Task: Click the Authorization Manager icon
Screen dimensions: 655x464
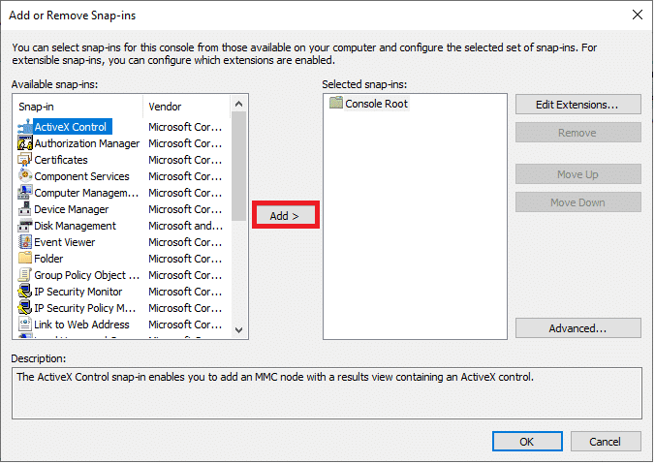Action: (25, 143)
